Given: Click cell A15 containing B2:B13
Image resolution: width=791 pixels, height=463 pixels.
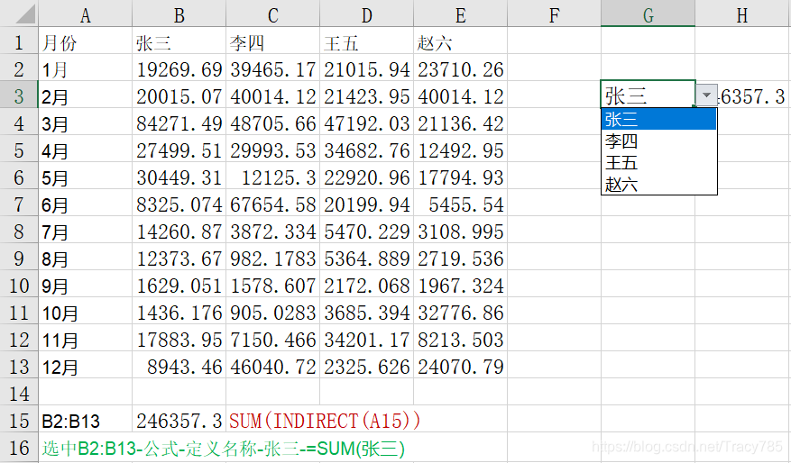Looking at the screenshot, I should tap(86, 420).
